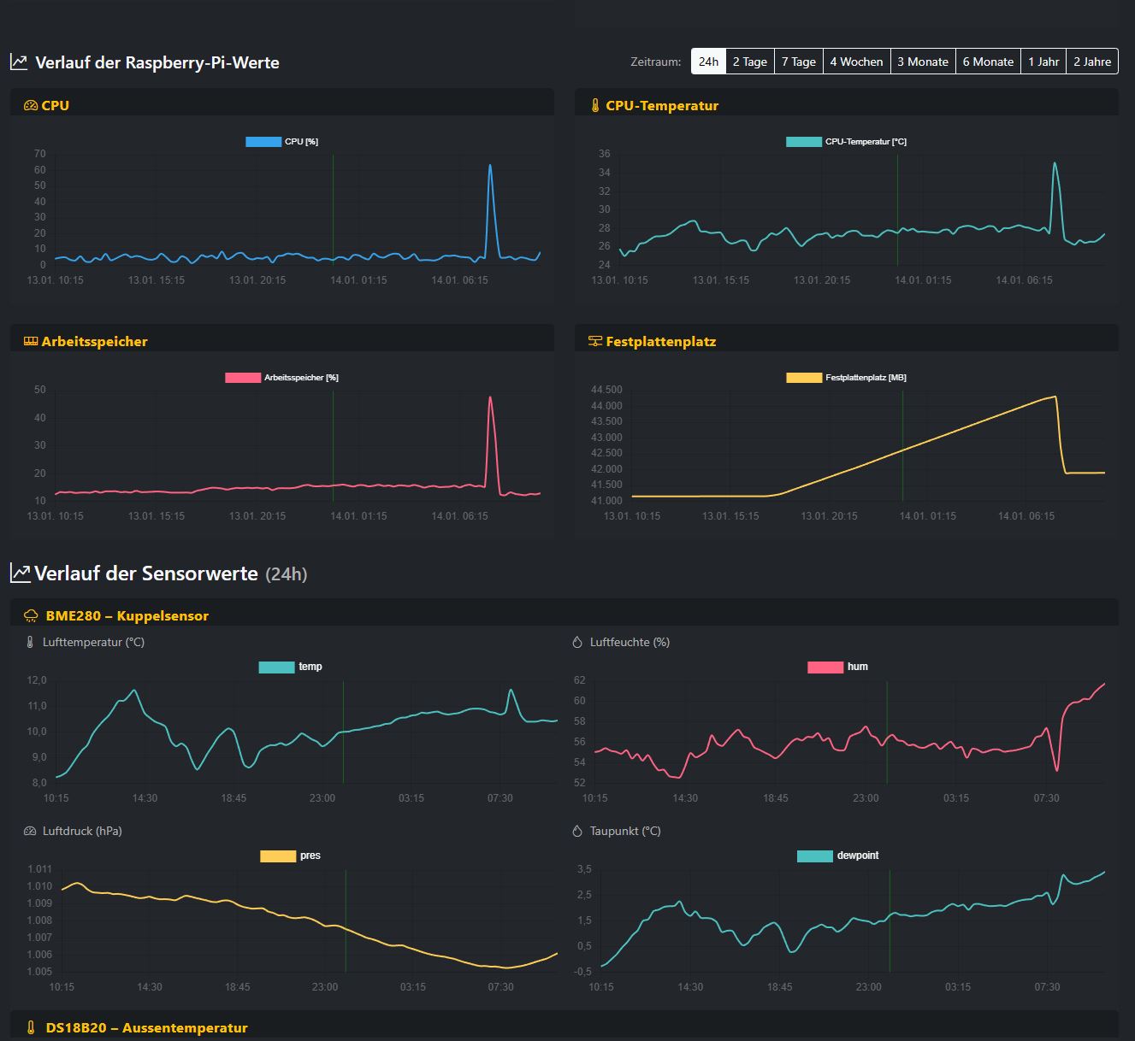Click the gauge icon beside Luftdruck
The height and width of the screenshot is (1041, 1135).
point(30,832)
